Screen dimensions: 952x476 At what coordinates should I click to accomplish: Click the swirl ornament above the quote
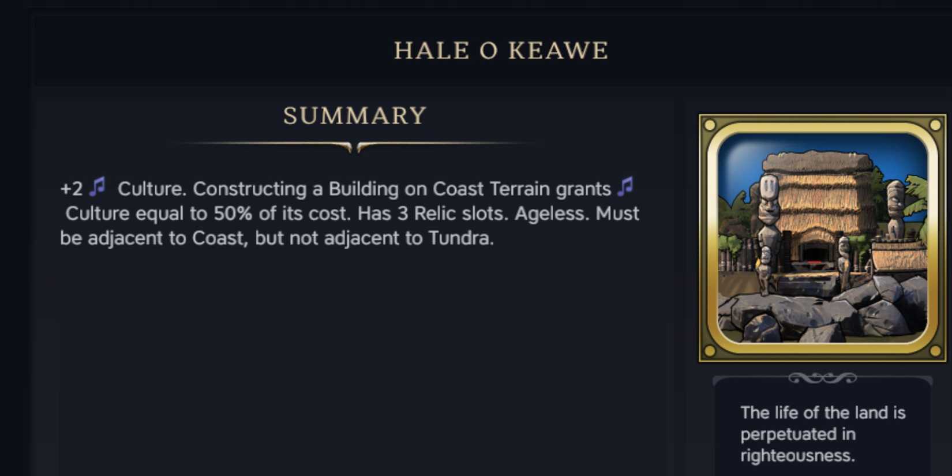pos(823,378)
